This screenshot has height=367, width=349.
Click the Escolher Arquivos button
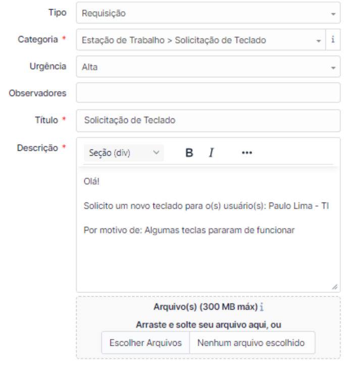pos(145,343)
